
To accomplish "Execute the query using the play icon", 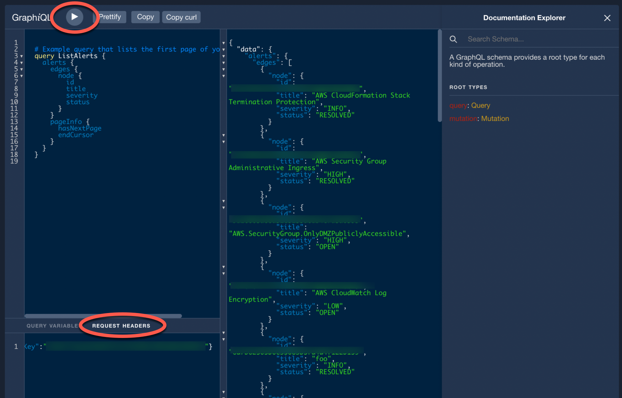I will coord(74,17).
